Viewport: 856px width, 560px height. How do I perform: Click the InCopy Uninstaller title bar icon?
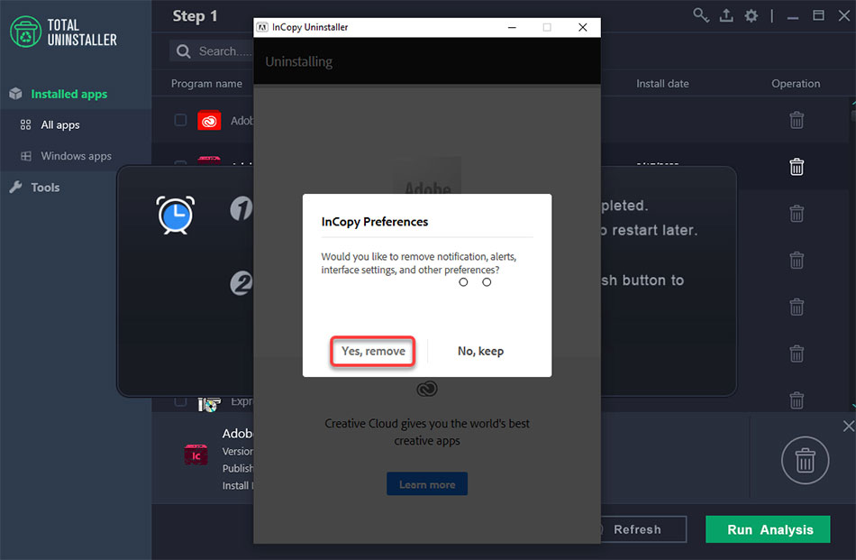262,27
